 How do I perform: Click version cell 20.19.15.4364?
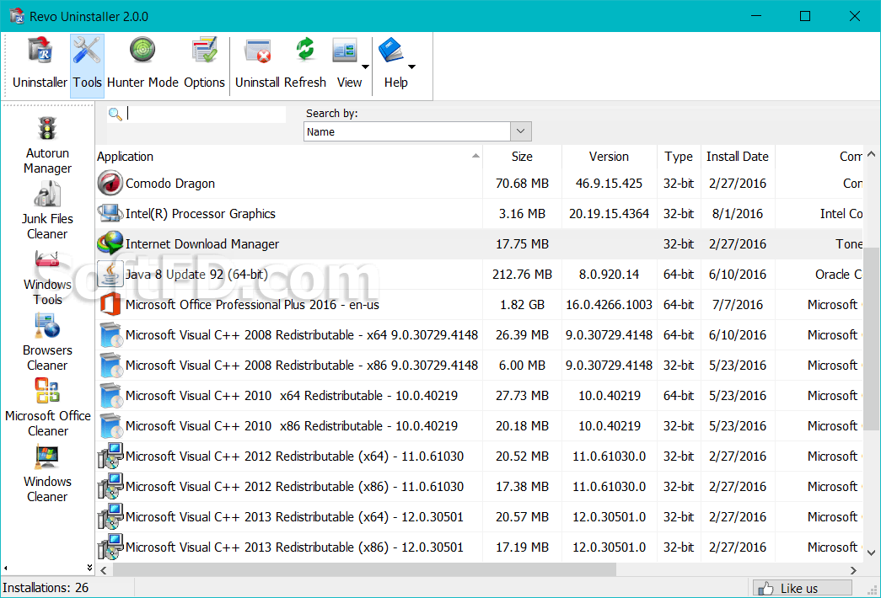coord(609,214)
